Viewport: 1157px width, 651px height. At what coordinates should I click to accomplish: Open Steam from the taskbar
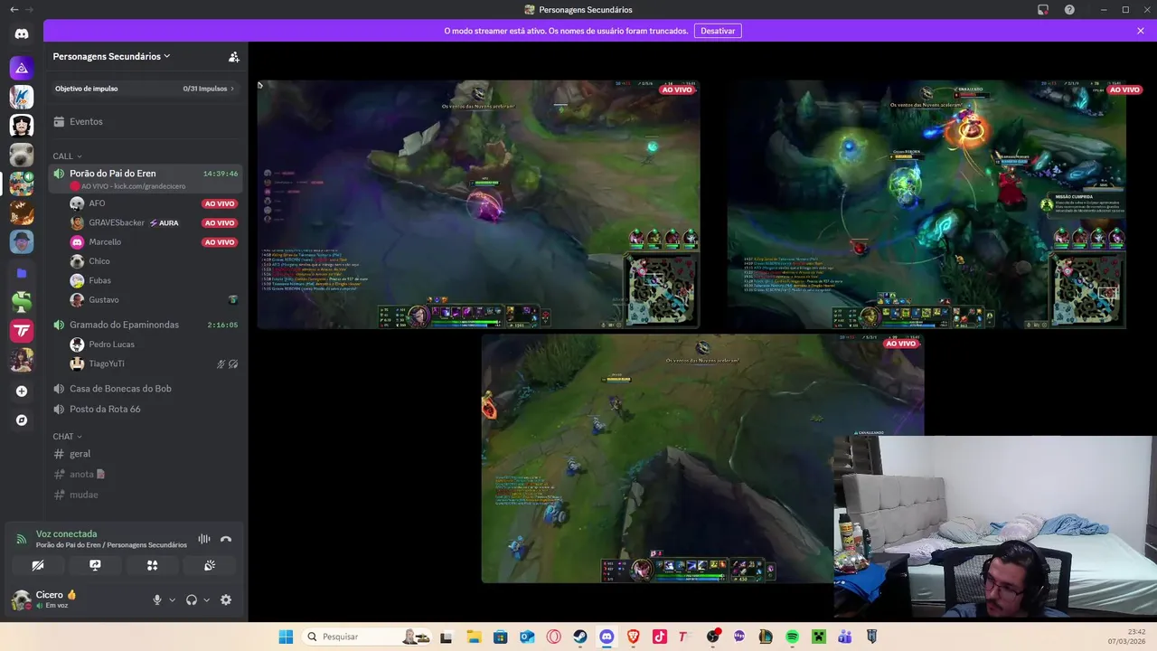580,637
